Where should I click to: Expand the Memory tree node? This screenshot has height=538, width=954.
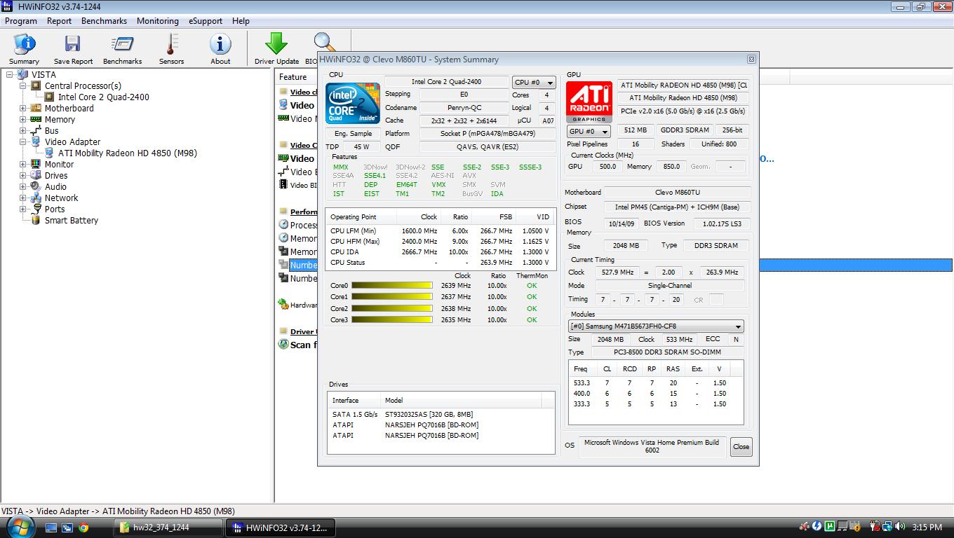click(x=23, y=120)
